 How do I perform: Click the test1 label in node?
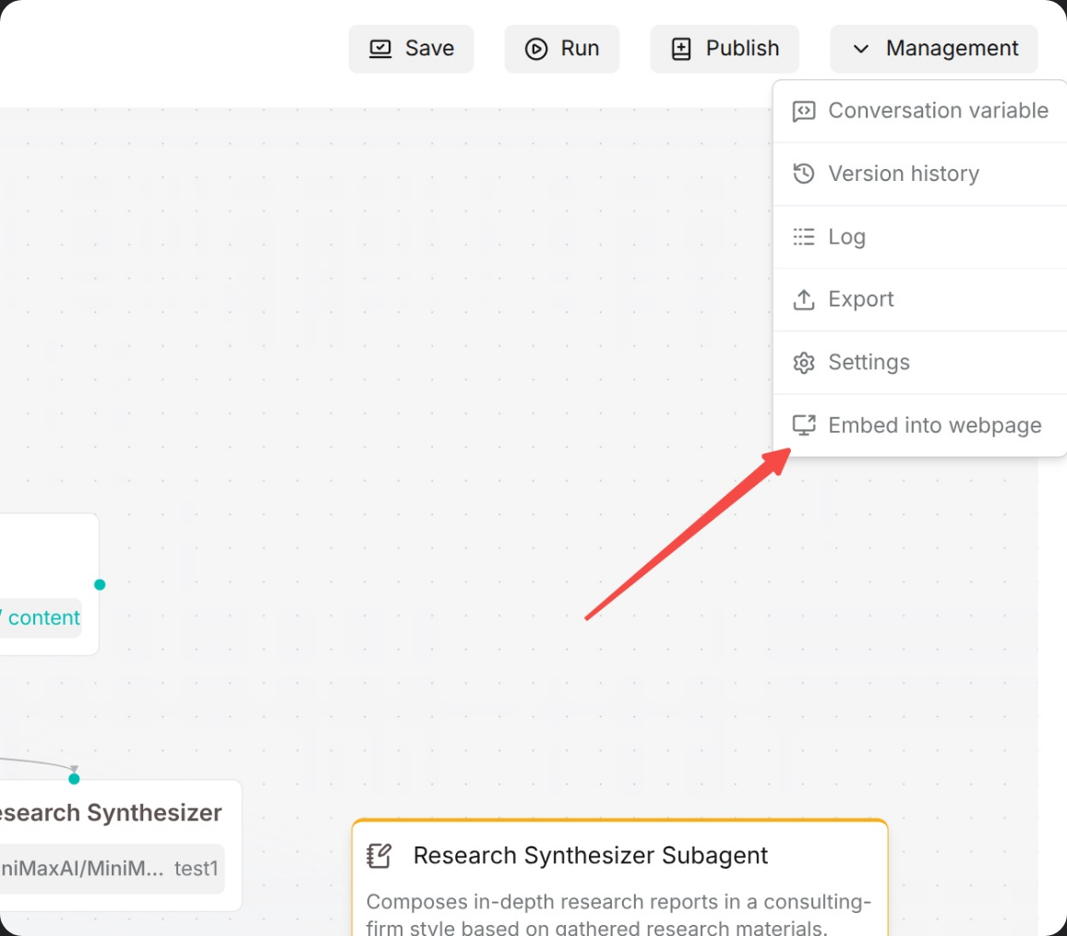click(x=196, y=869)
